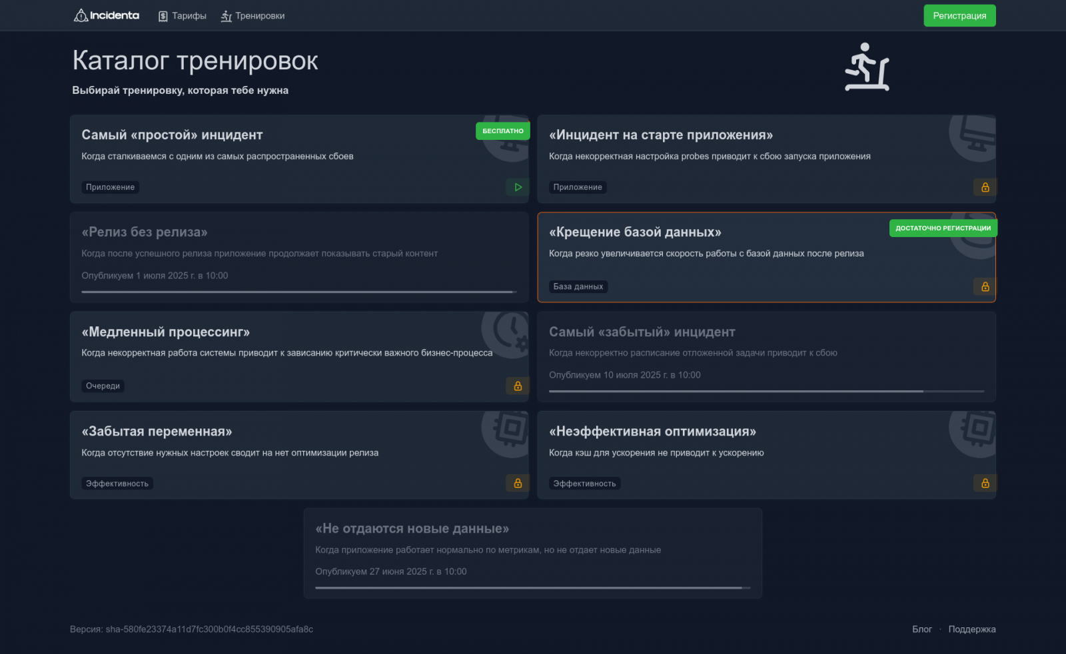Click lock icon on «Забытая переменная»
The height and width of the screenshot is (654, 1066).
tap(518, 483)
